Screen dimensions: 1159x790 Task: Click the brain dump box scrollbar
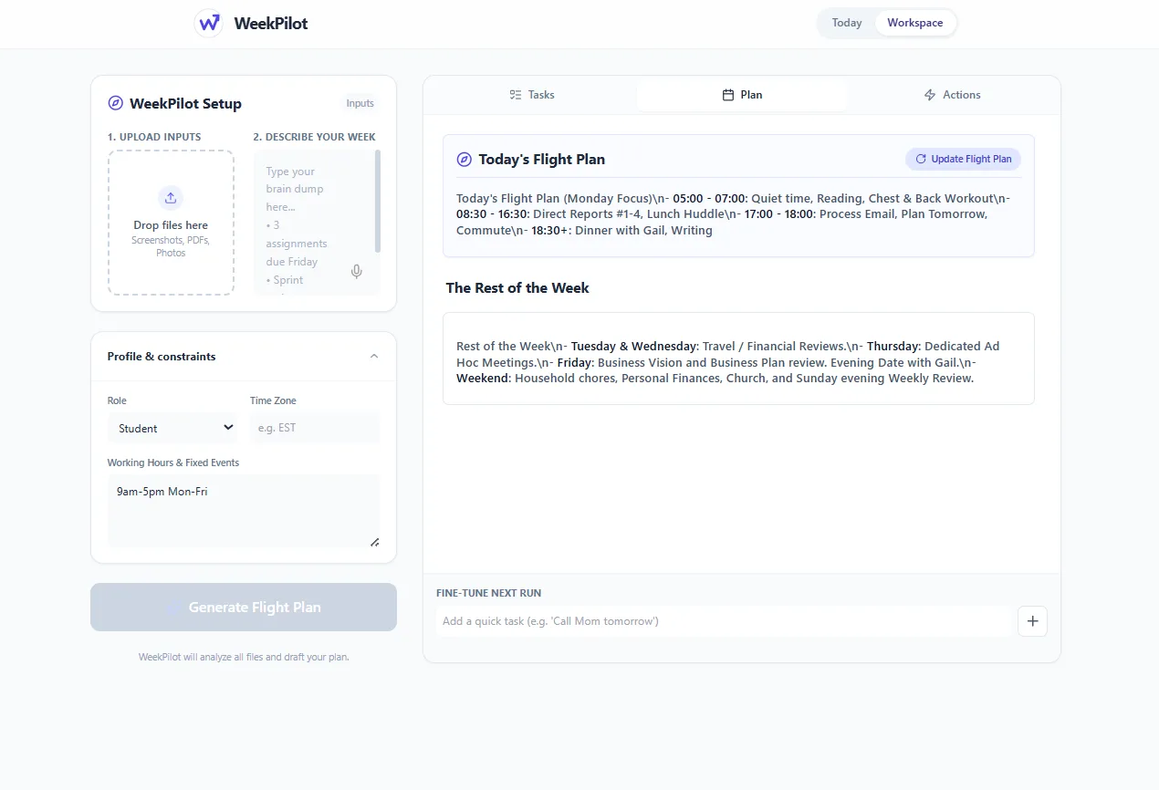[x=378, y=202]
